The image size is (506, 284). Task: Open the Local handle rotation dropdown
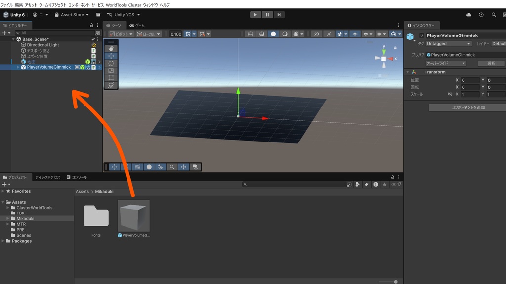148,34
